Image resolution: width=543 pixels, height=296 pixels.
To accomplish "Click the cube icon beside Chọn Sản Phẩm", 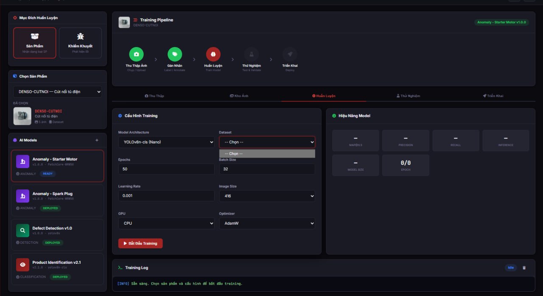I will (x=15, y=76).
